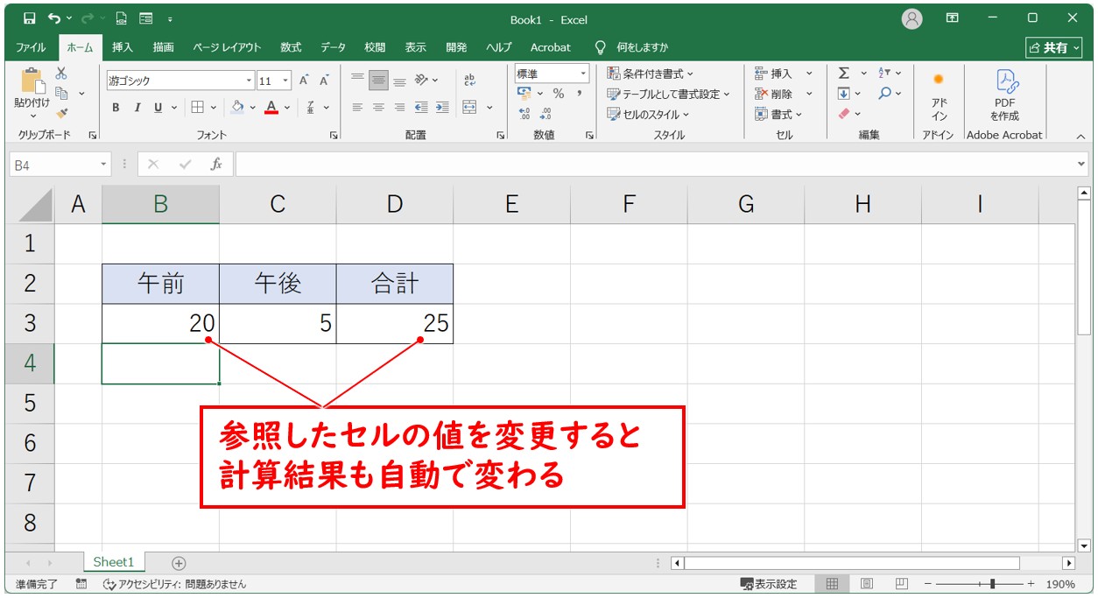Switch to the 挿入 ribbon tab
1098x598 pixels.
click(122, 47)
